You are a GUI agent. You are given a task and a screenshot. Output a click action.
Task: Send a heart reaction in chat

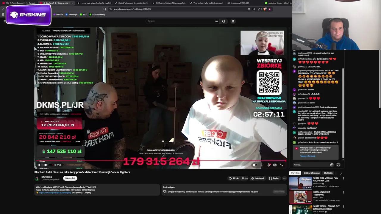338,165
